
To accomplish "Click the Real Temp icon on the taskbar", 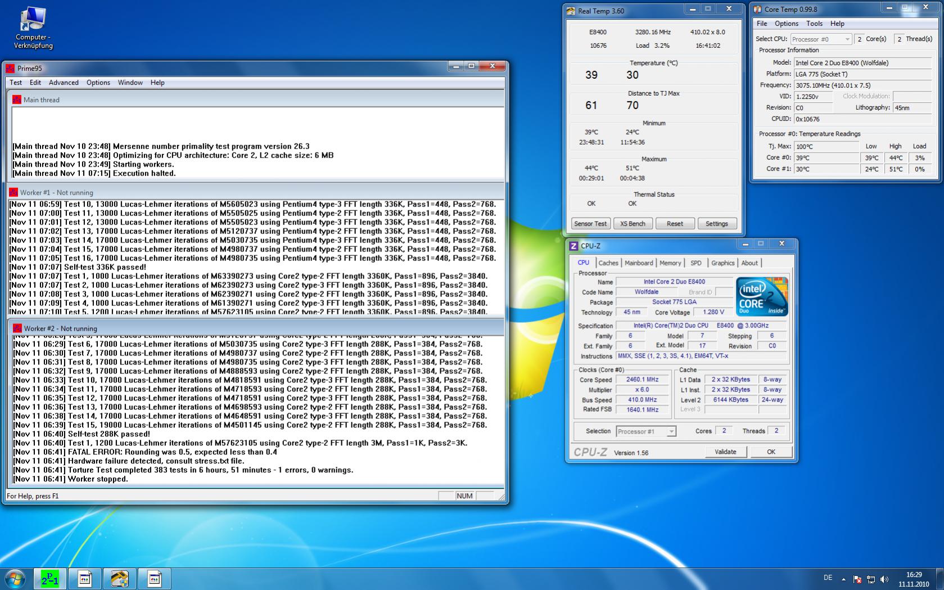I will [x=120, y=579].
